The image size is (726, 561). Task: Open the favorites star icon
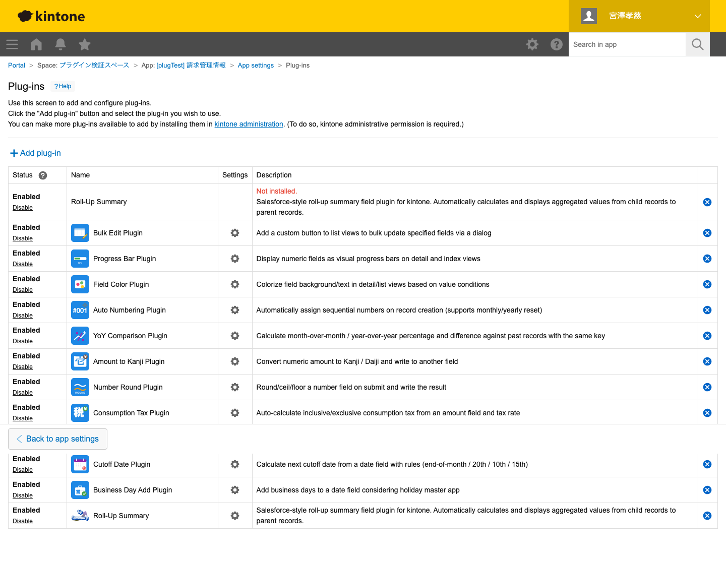pyautogui.click(x=85, y=44)
